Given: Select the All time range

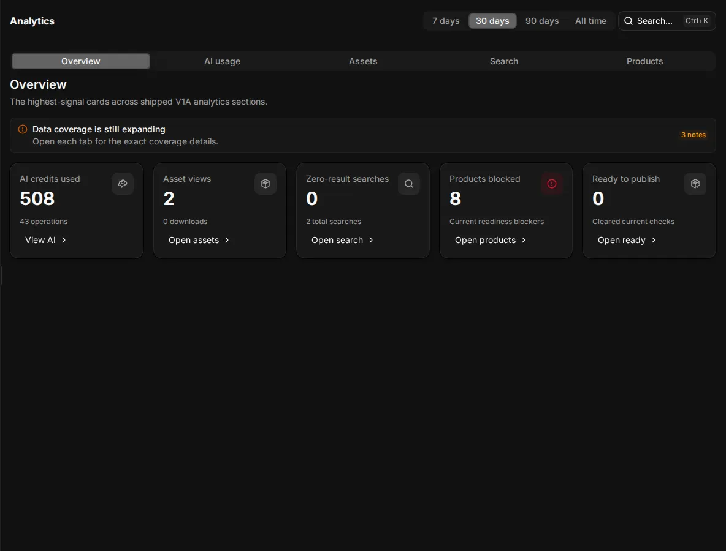Looking at the screenshot, I should tap(590, 21).
